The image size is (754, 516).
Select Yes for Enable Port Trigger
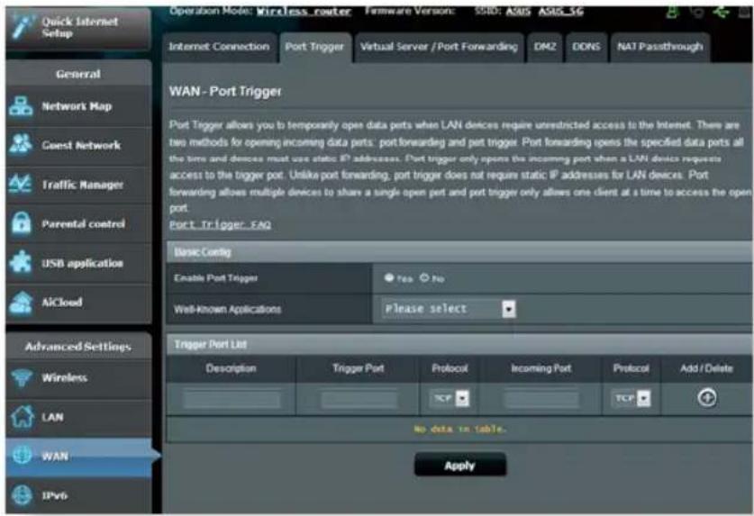click(x=388, y=277)
